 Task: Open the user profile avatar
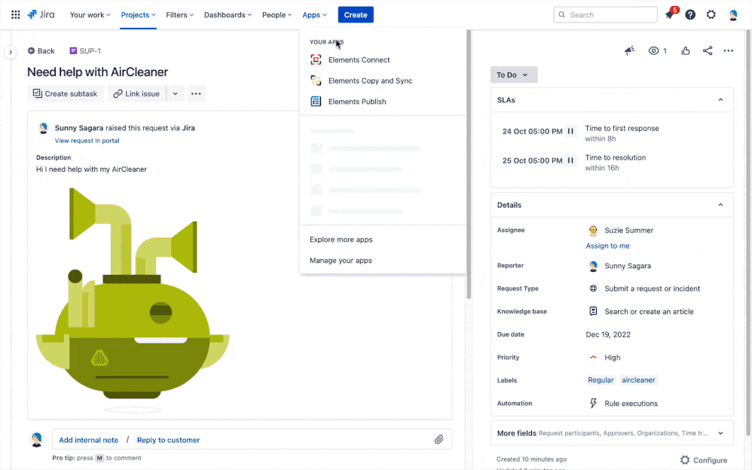click(x=733, y=15)
